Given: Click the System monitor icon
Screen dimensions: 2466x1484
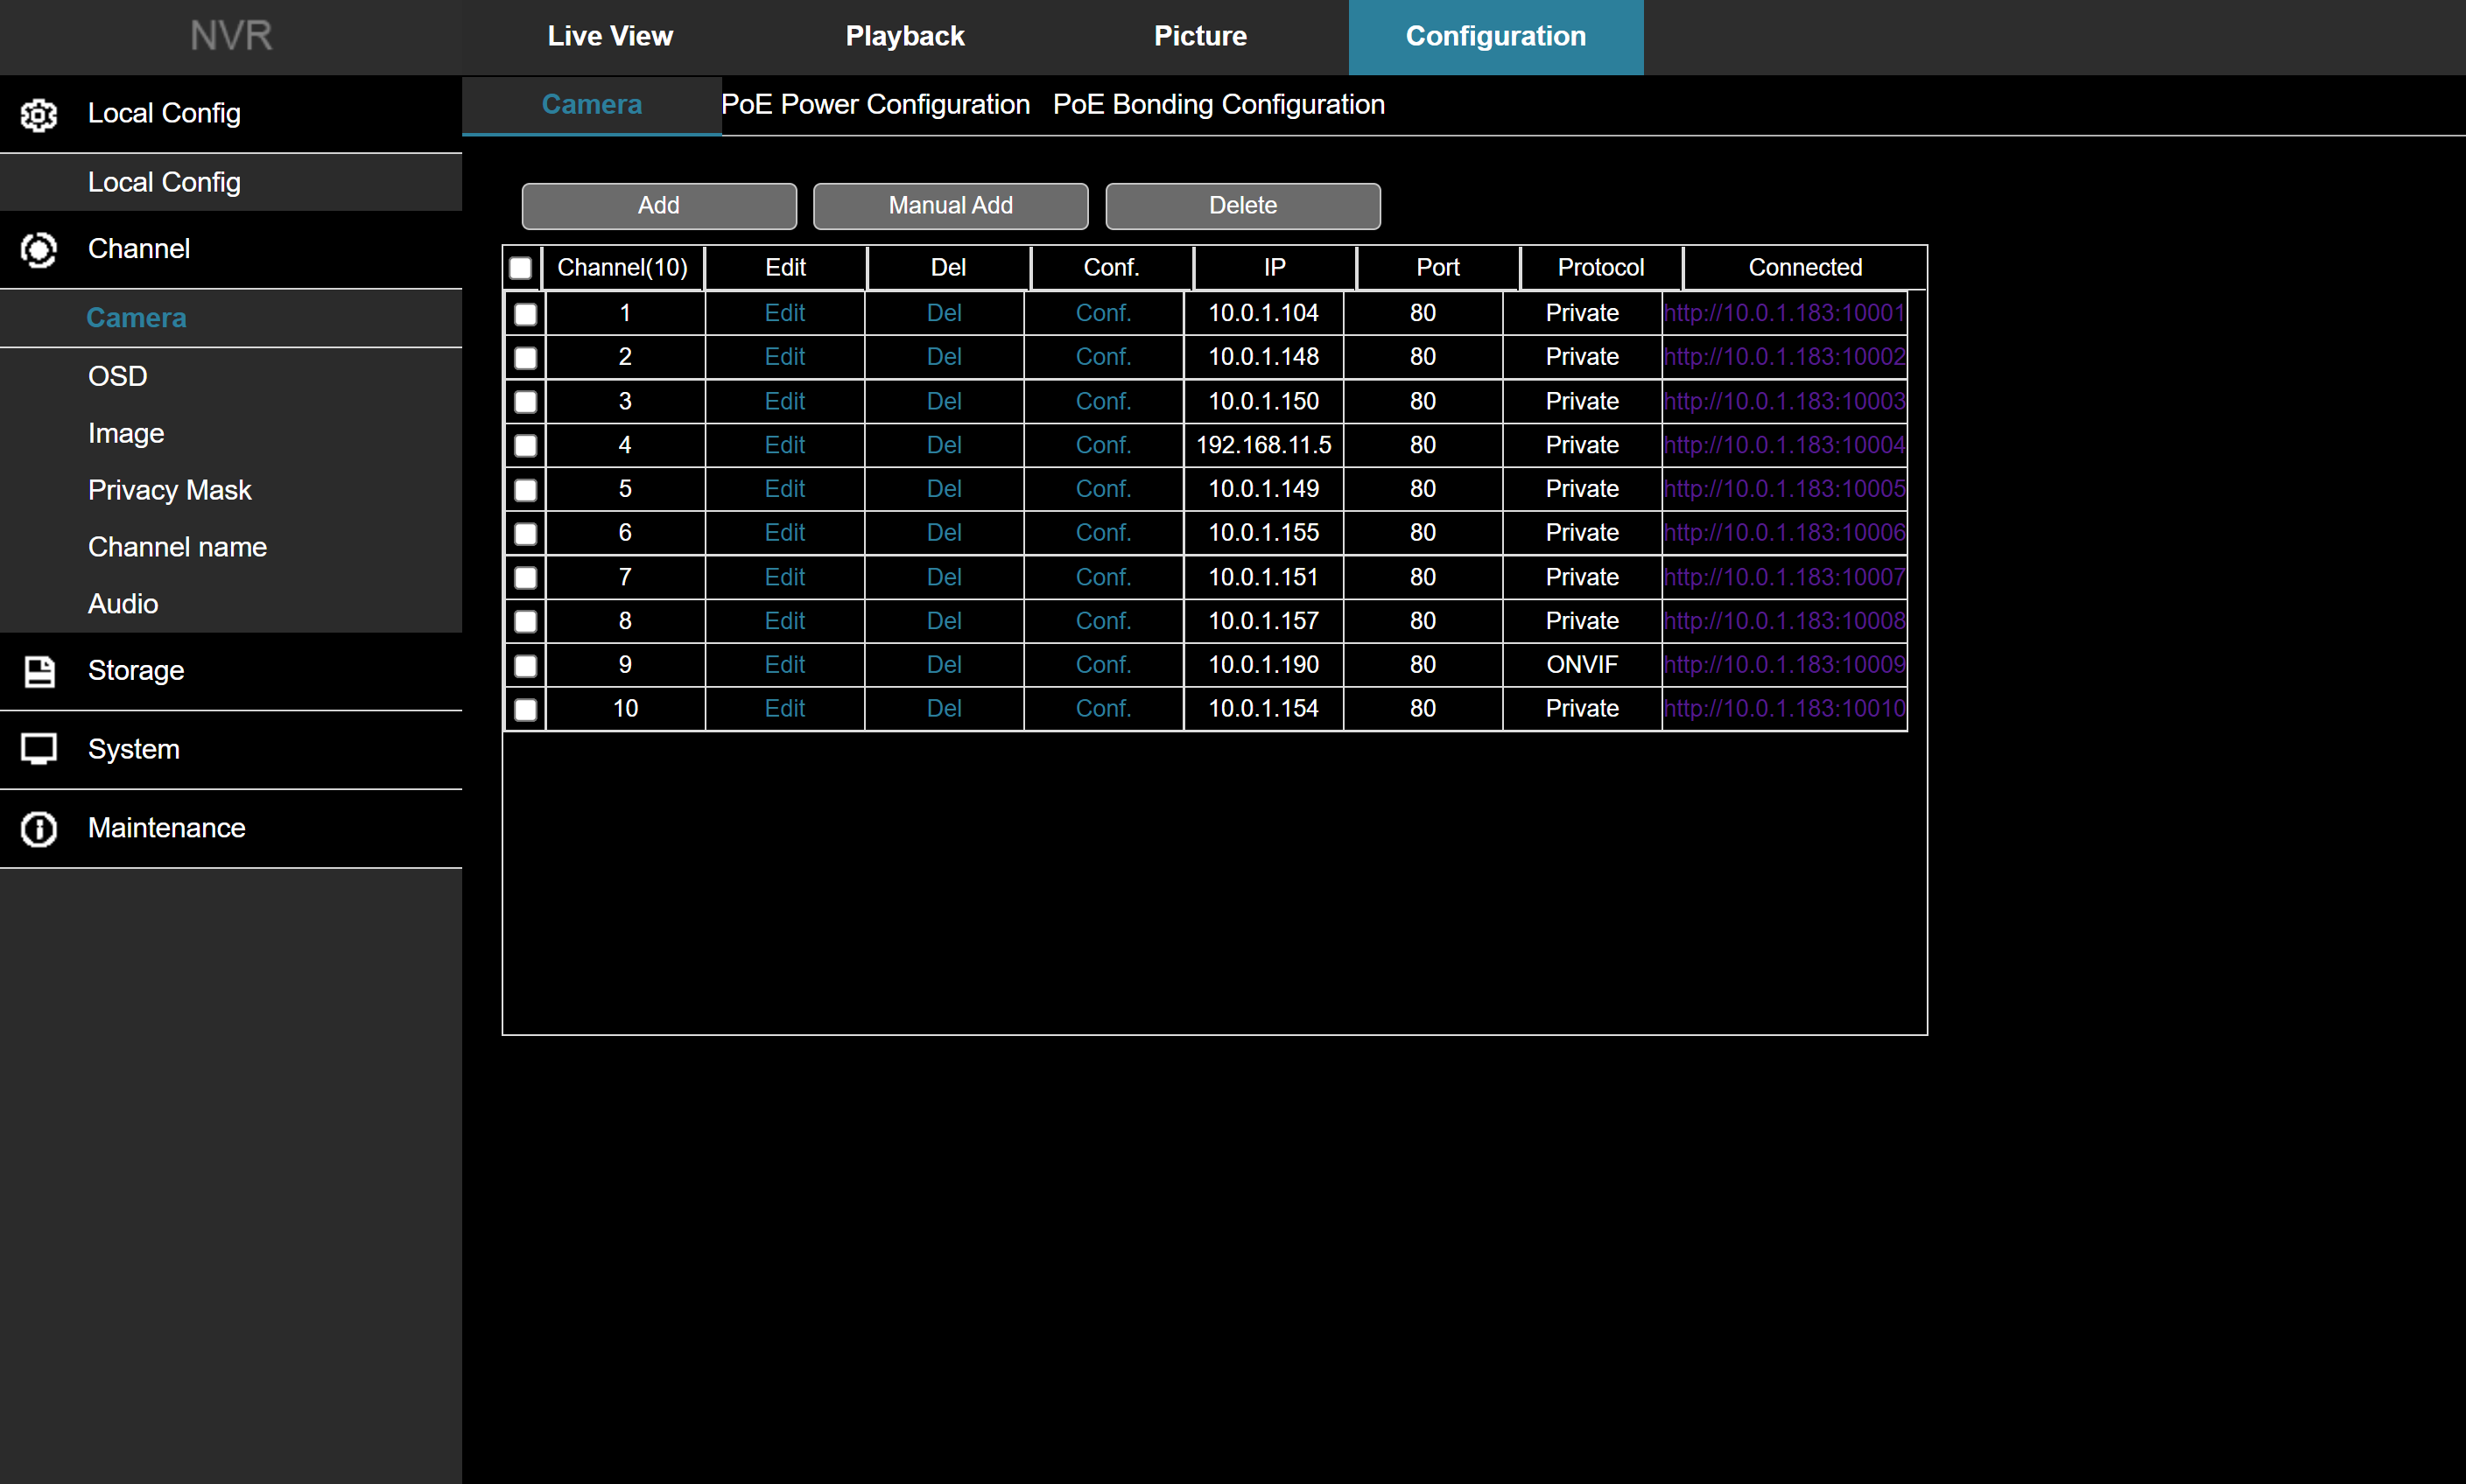Looking at the screenshot, I should pyautogui.click(x=39, y=749).
